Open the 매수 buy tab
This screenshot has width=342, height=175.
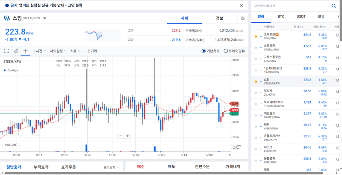[141, 166]
